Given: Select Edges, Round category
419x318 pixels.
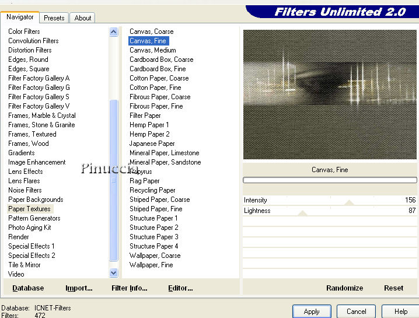Looking at the screenshot, I should tap(28, 60).
